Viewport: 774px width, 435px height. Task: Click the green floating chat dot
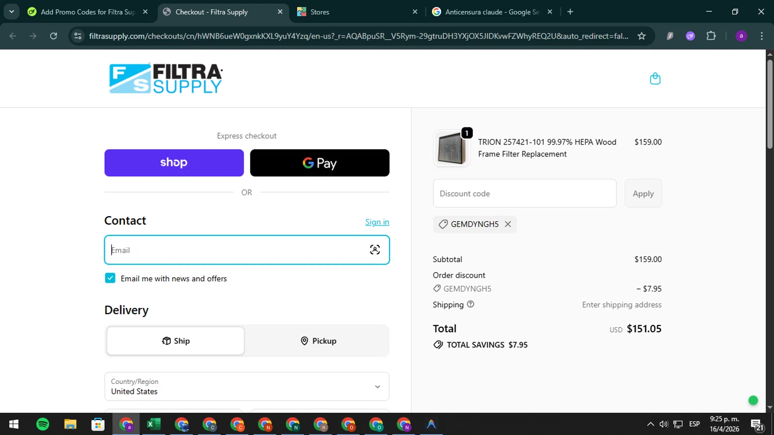coord(753,400)
